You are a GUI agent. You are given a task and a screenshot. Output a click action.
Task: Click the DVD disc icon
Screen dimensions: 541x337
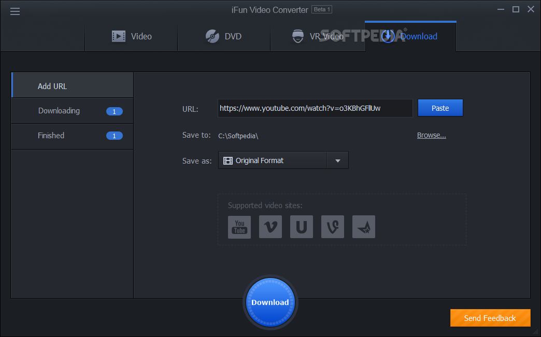(212, 36)
